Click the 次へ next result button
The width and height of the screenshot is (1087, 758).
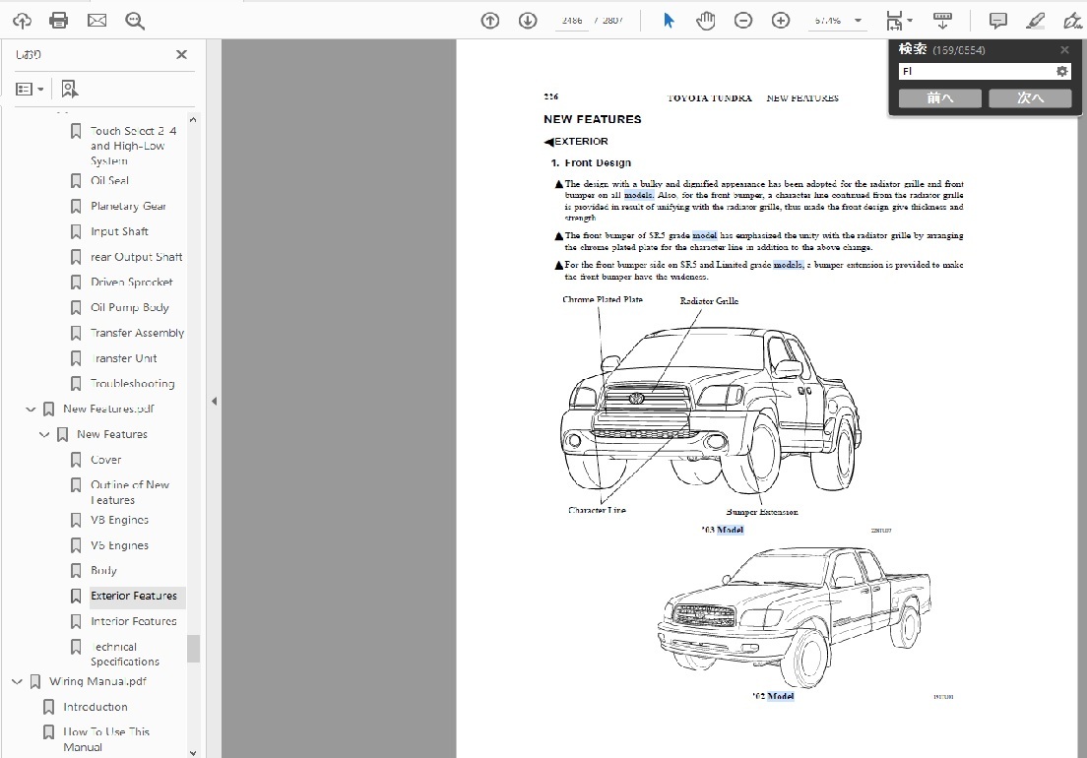tap(1030, 98)
